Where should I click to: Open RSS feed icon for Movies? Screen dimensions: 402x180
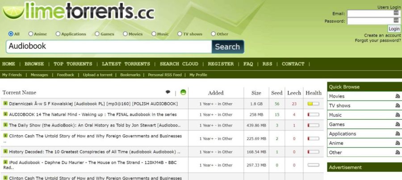pyautogui.click(x=398, y=96)
